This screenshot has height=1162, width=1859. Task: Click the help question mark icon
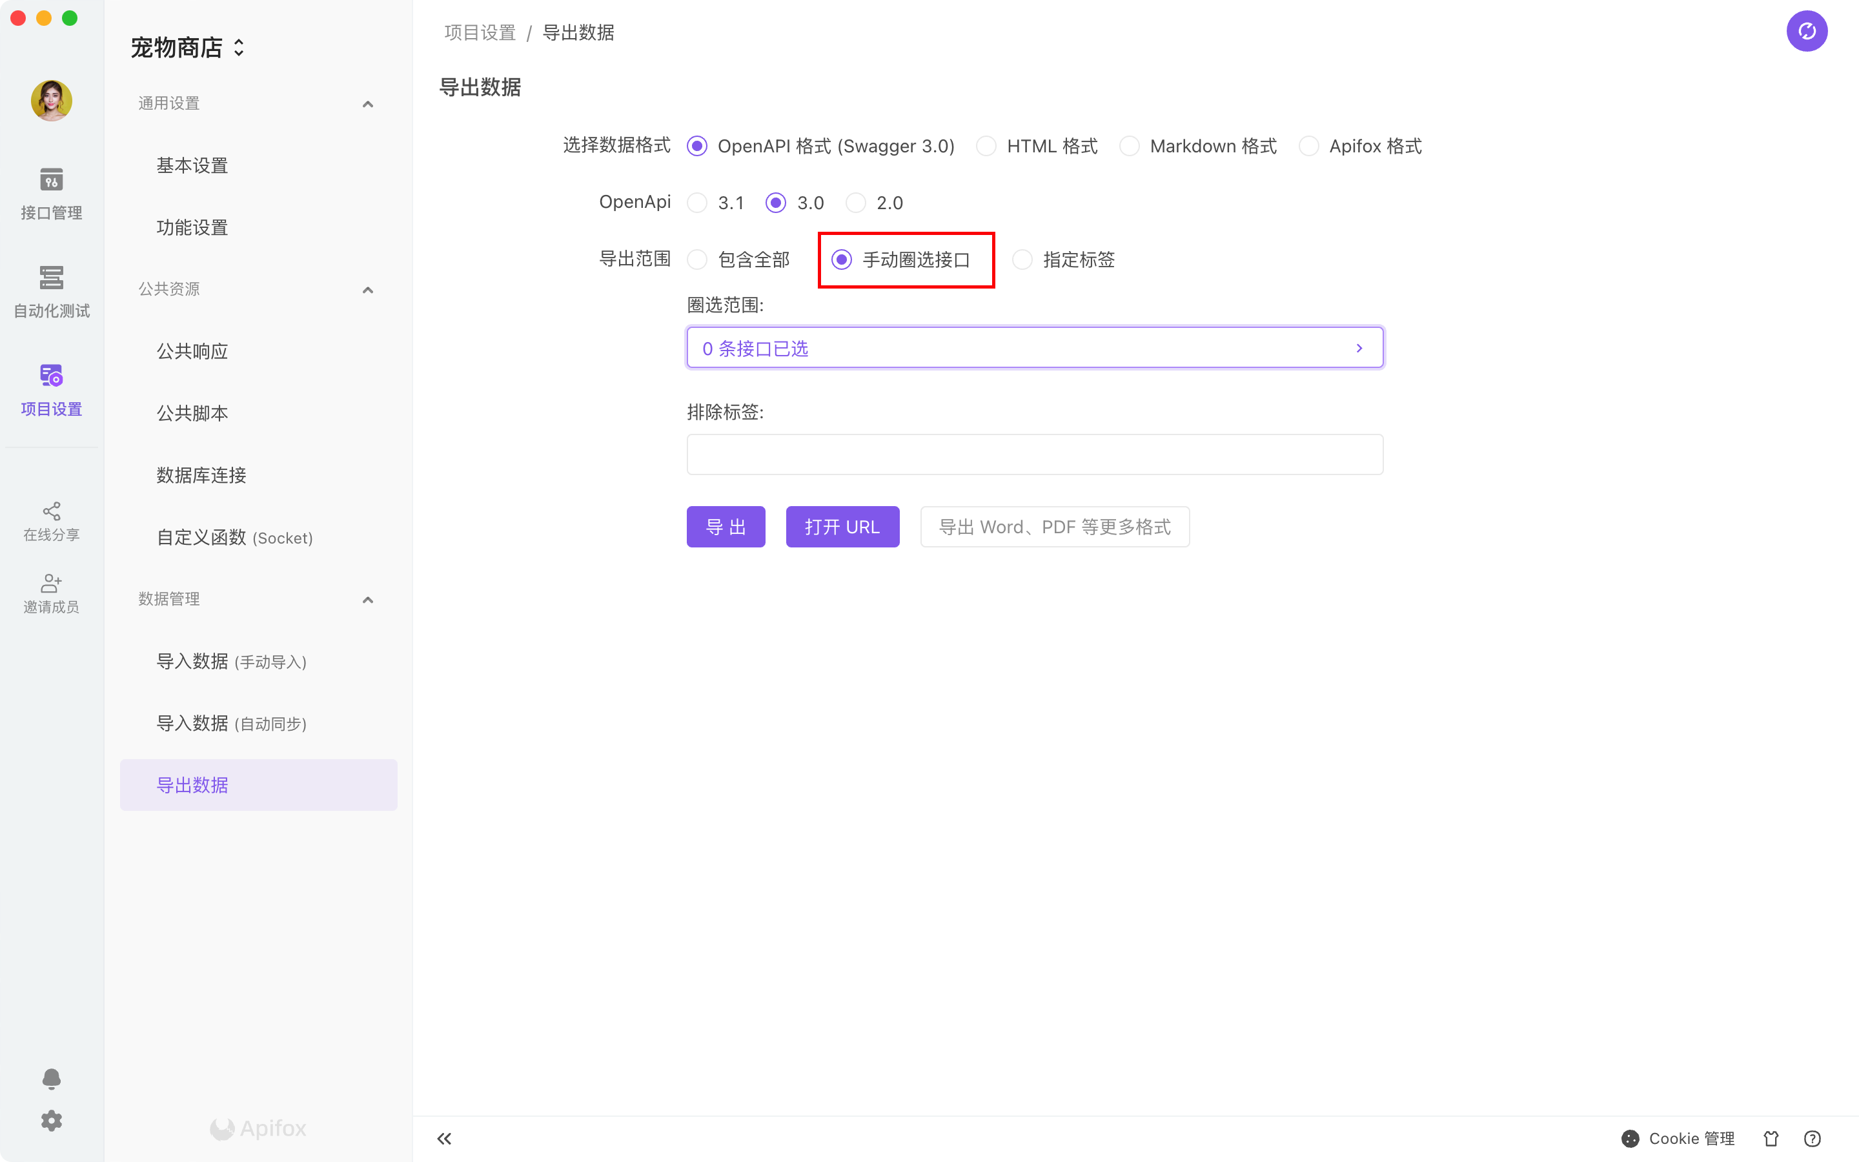point(1812,1138)
